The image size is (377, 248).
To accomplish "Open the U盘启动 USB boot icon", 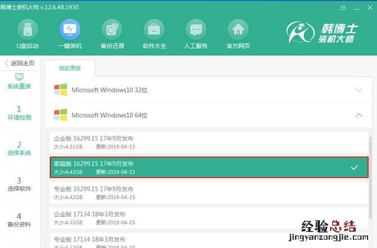I will pyautogui.click(x=28, y=29).
